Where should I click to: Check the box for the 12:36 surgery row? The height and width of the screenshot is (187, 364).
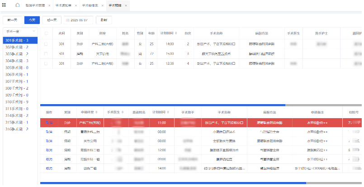(46, 63)
